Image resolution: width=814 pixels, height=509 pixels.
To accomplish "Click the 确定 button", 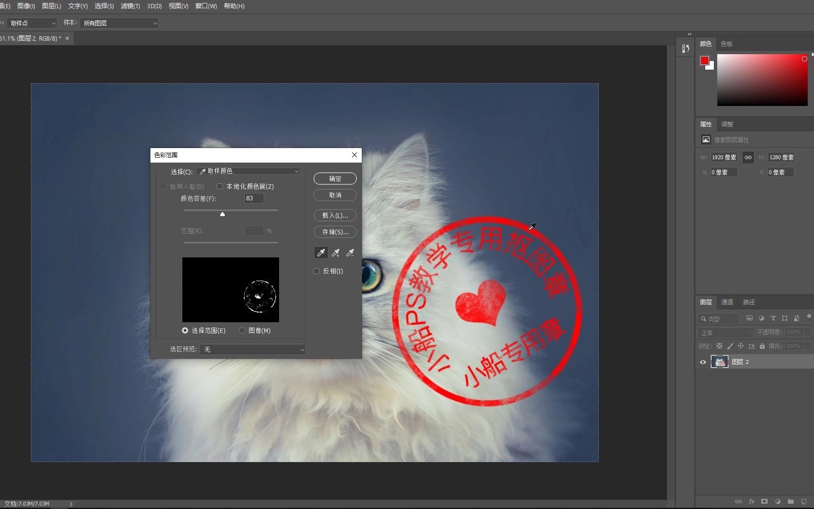I will (335, 179).
